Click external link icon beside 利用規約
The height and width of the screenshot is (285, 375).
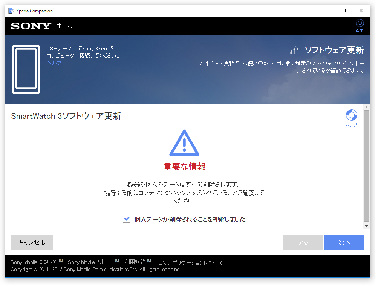[149, 261]
